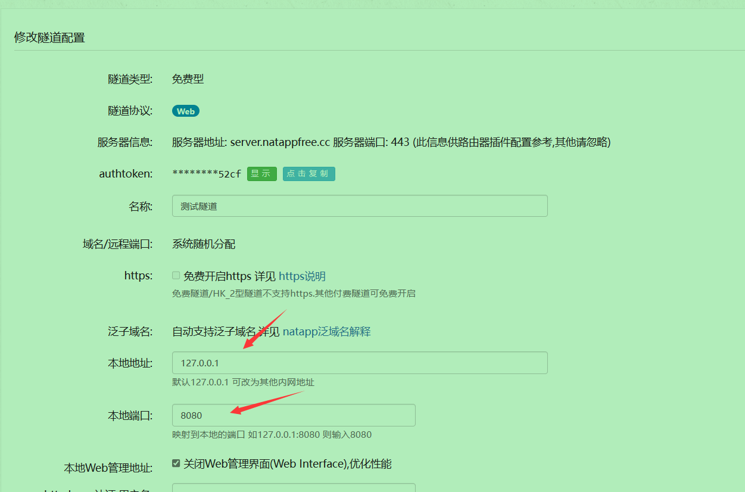Open the https说明 link
The width and height of the screenshot is (745, 492).
coord(301,275)
